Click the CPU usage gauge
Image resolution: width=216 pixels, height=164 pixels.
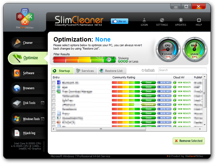pyautogui.click(x=168, y=50)
